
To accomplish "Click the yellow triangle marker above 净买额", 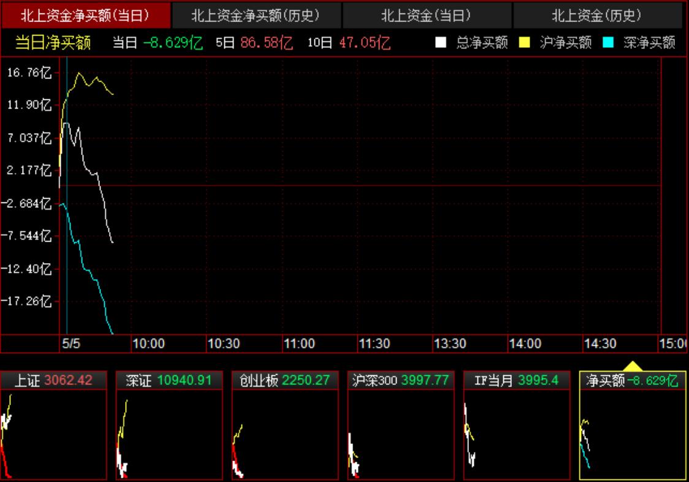I will [x=633, y=366].
